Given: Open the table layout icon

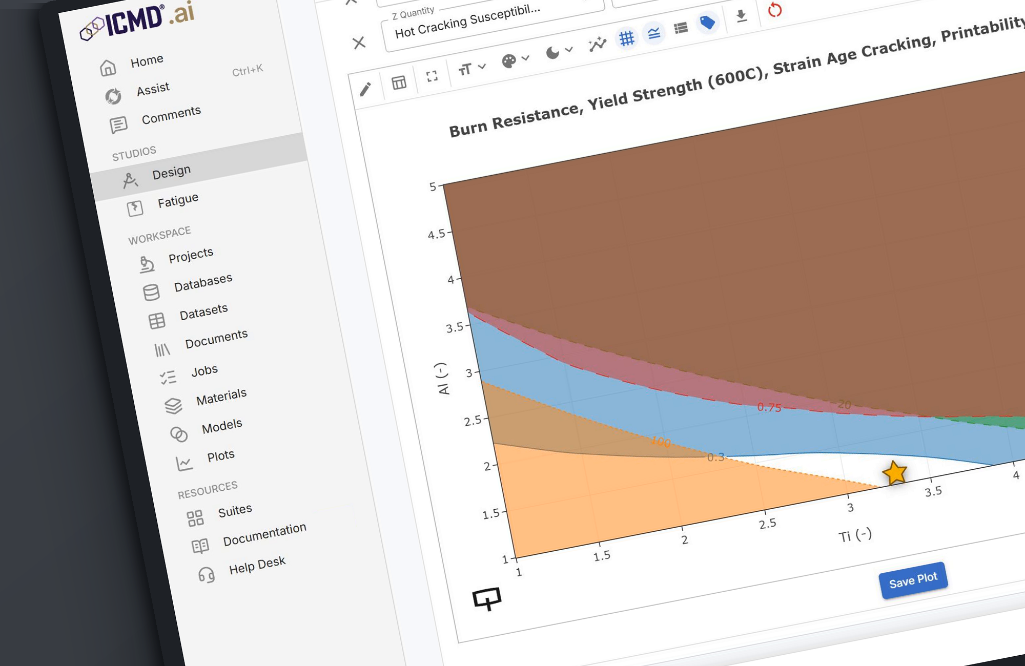Looking at the screenshot, I should 399,82.
